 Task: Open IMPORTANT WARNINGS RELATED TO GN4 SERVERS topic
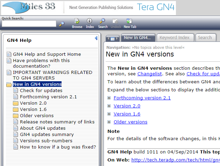click(x=52, y=75)
